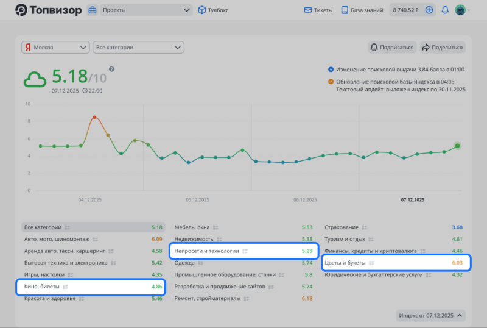Open Тулбокс cube icon
487x328 pixels.
[x=202, y=10]
